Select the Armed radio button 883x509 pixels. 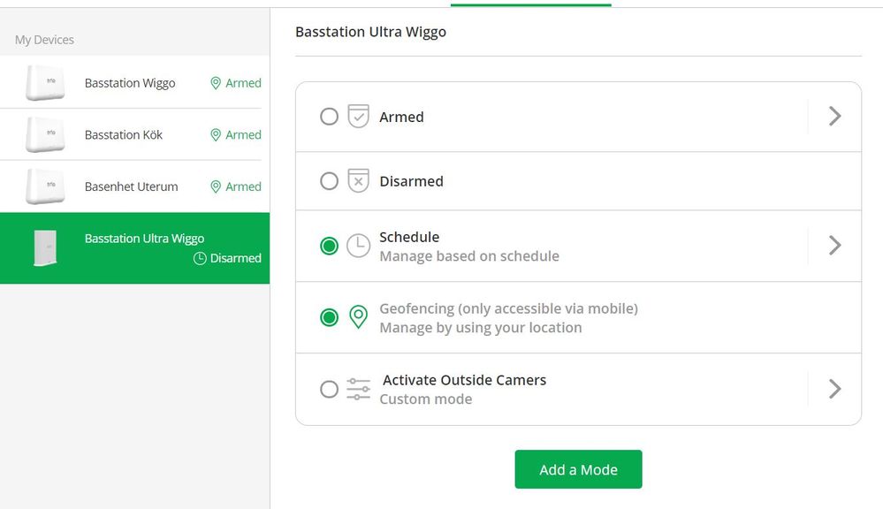[x=329, y=117]
